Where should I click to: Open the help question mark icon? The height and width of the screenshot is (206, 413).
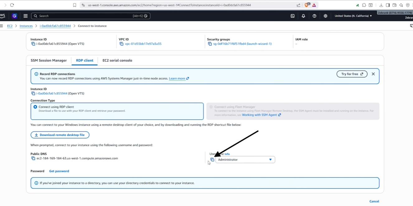[x=314, y=16]
